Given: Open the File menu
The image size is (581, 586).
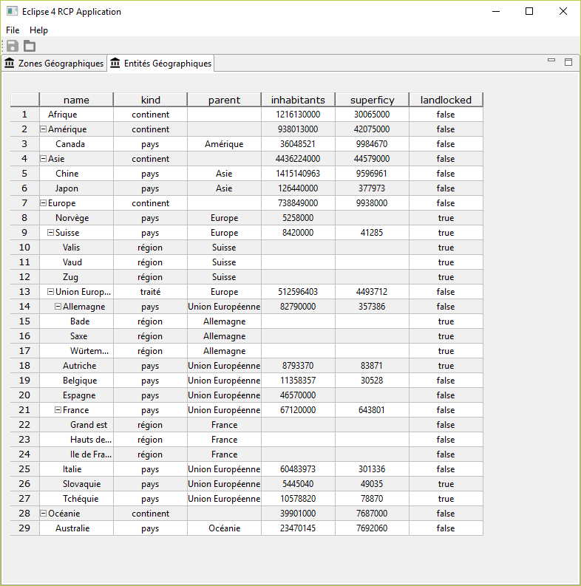Looking at the screenshot, I should (x=13, y=30).
